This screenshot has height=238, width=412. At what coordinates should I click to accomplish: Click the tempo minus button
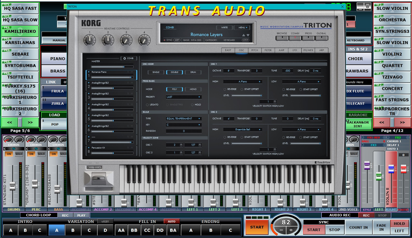pos(281,230)
